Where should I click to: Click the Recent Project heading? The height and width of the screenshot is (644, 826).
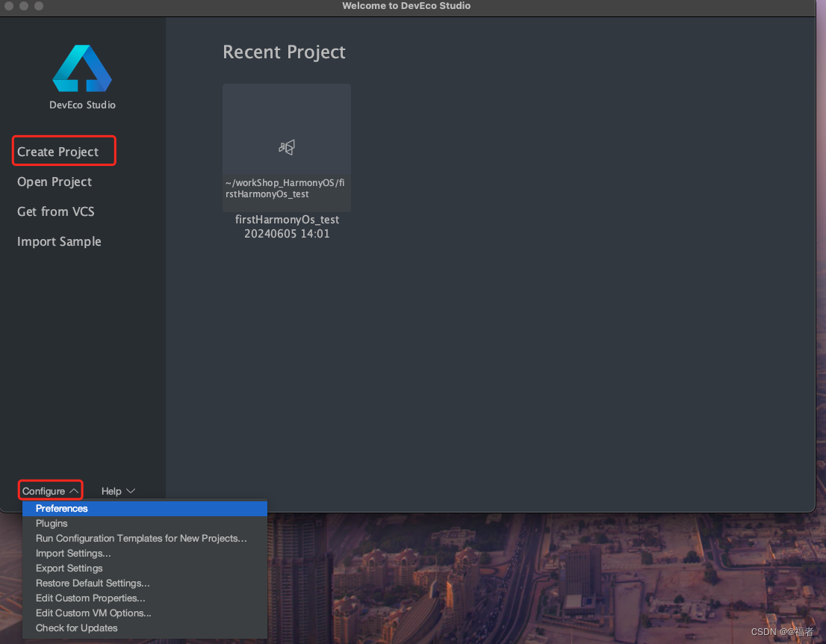coord(284,52)
